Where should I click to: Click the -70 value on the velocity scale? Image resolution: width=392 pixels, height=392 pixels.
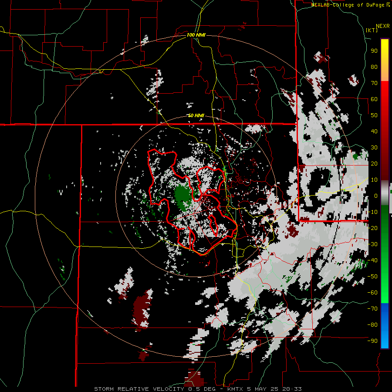372,309
